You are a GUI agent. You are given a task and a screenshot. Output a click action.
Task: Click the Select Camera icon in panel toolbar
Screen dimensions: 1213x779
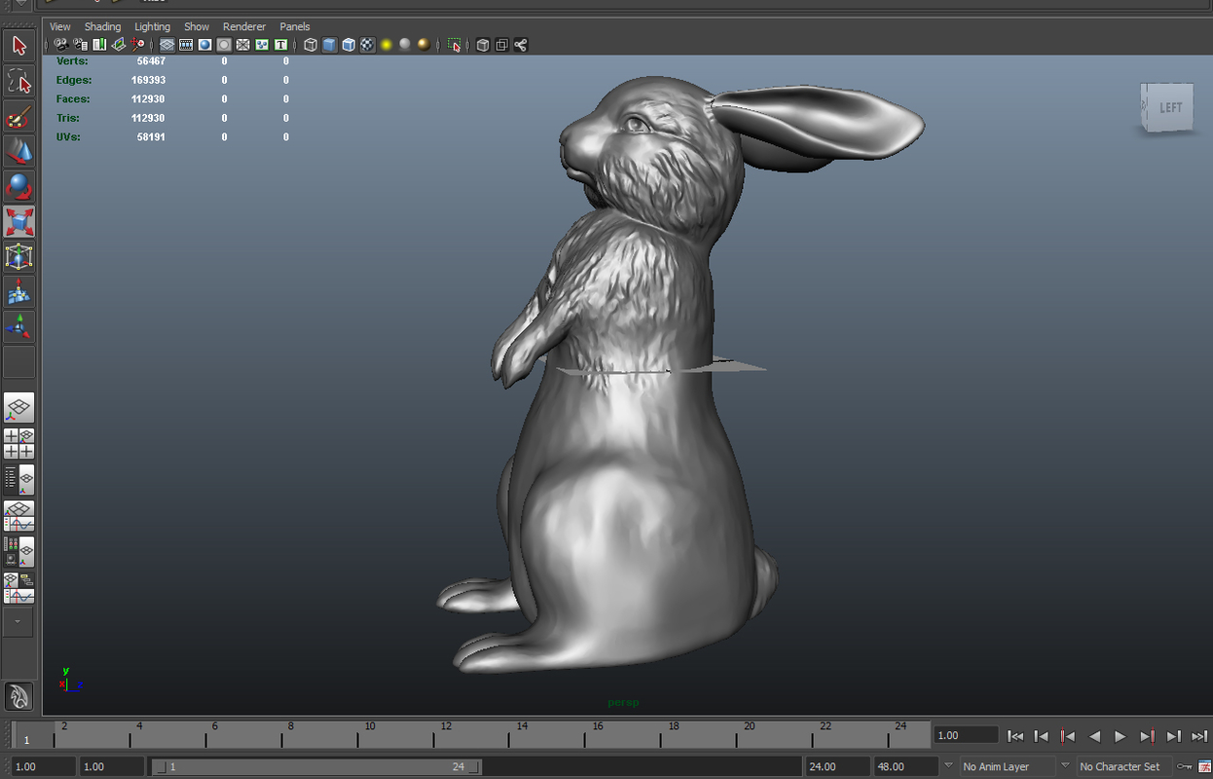(x=60, y=45)
